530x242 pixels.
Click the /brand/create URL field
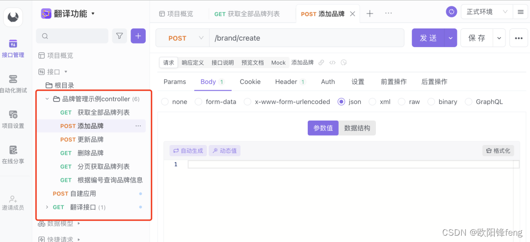pyautogui.click(x=307, y=38)
